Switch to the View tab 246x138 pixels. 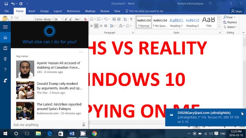point(117,11)
